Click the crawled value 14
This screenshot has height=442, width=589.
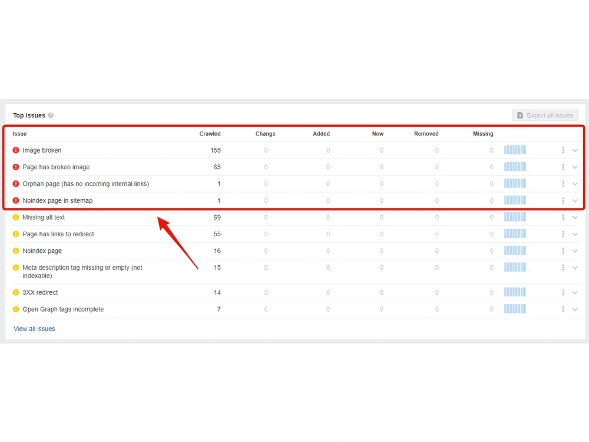pyautogui.click(x=217, y=292)
